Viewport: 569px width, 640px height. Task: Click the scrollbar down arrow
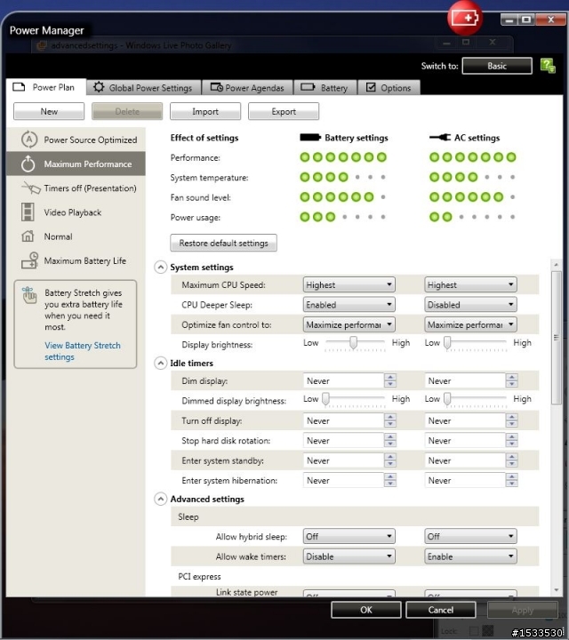556,590
